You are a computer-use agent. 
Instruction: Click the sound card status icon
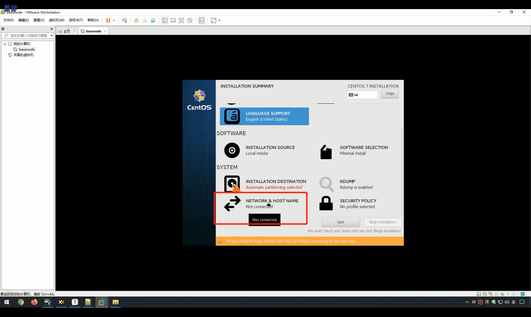(502, 294)
